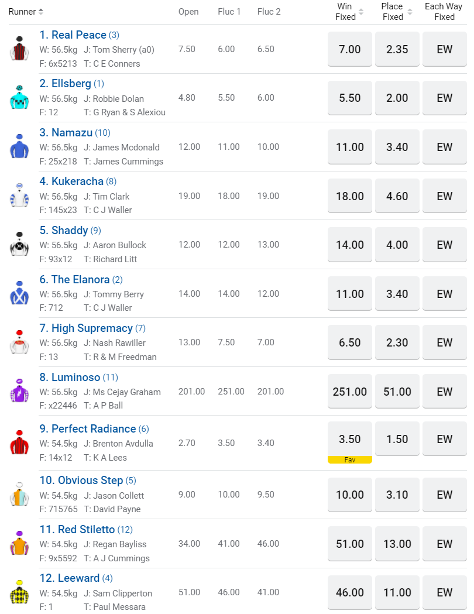Viewport: 474px width, 614px height.
Task: Click Real Peace jockey silks icon
Action: (x=19, y=49)
